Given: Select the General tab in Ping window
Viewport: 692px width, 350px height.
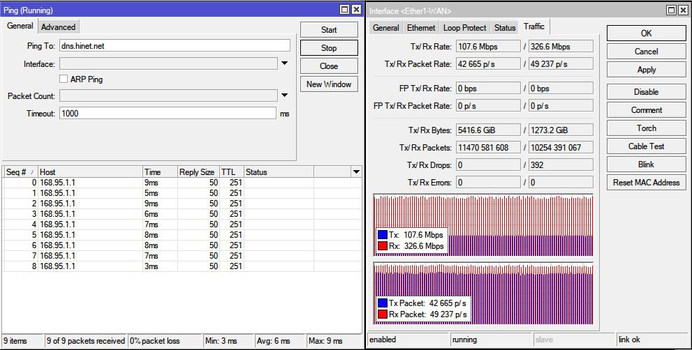Looking at the screenshot, I should 20,26.
